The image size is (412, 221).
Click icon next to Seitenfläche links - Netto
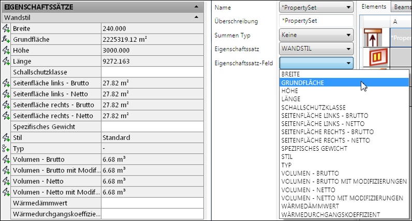coord(6,94)
